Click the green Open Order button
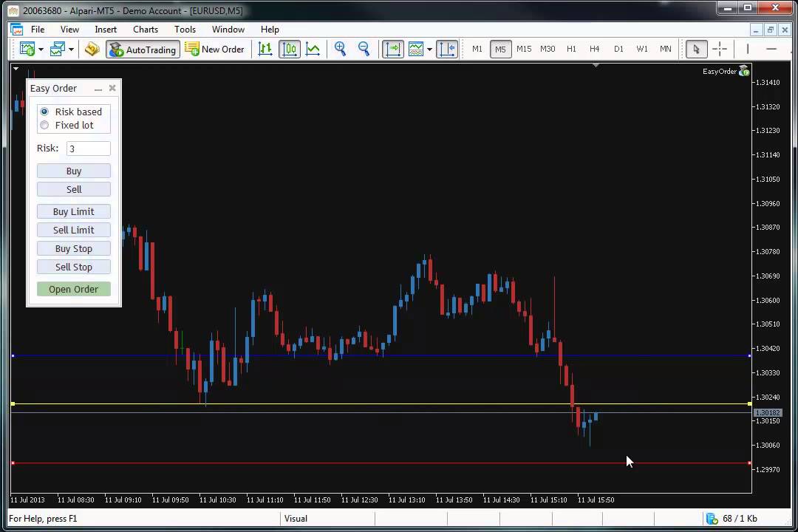Image resolution: width=798 pixels, height=532 pixels. tap(74, 289)
